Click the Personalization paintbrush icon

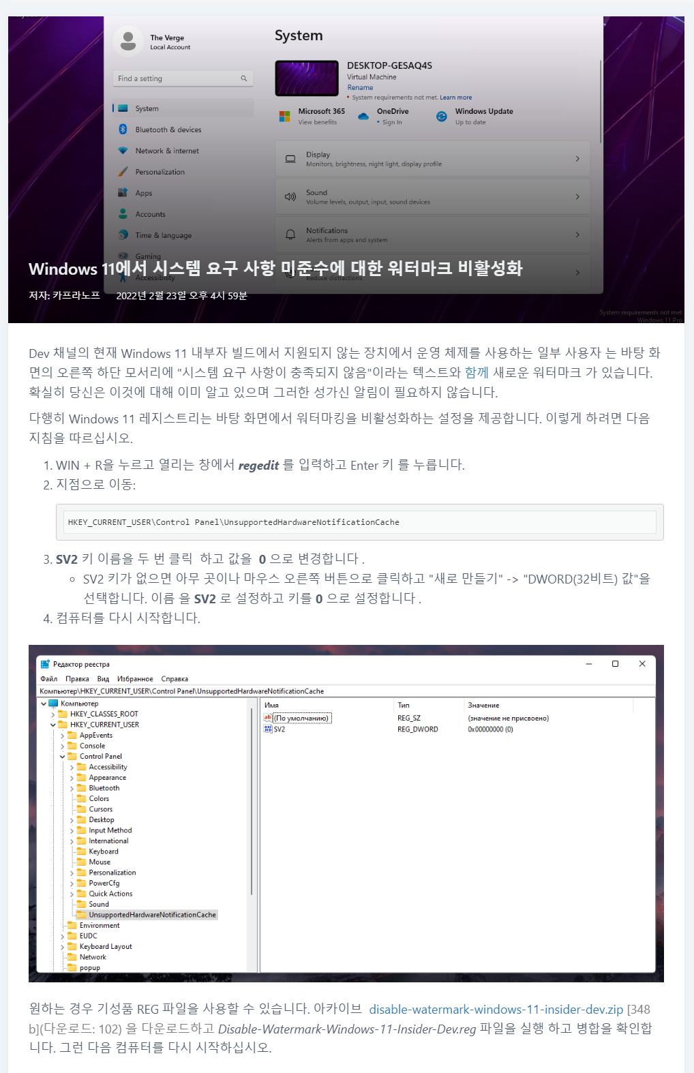(x=123, y=172)
